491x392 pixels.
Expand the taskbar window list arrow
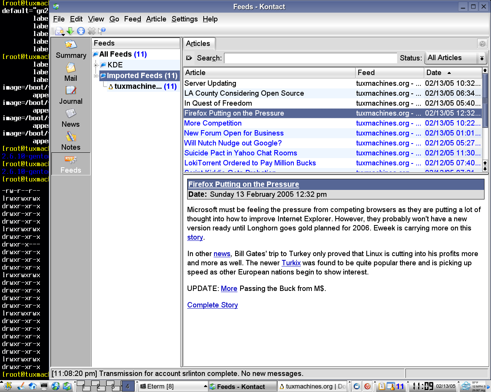[x=206, y=386]
